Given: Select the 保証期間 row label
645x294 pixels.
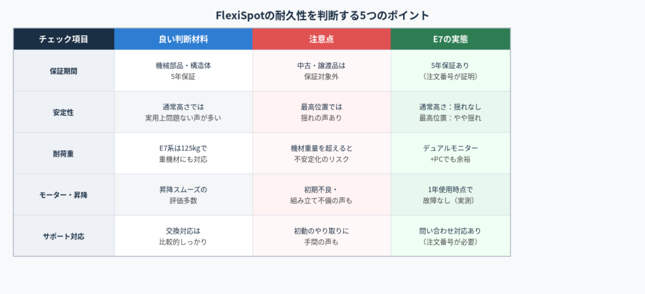Looking at the screenshot, I should (x=64, y=71).
